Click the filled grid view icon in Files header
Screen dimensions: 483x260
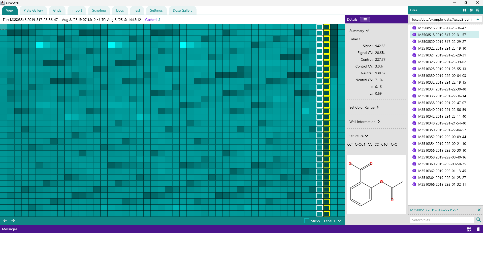point(465,10)
